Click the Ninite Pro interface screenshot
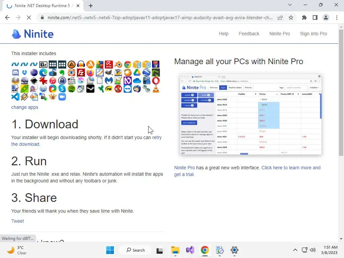This screenshot has width=344, height=258. point(251,115)
